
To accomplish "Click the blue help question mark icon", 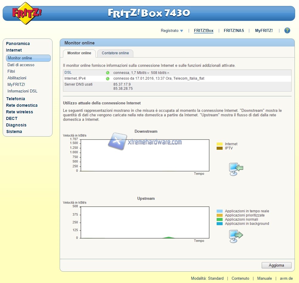I will pos(287,30).
